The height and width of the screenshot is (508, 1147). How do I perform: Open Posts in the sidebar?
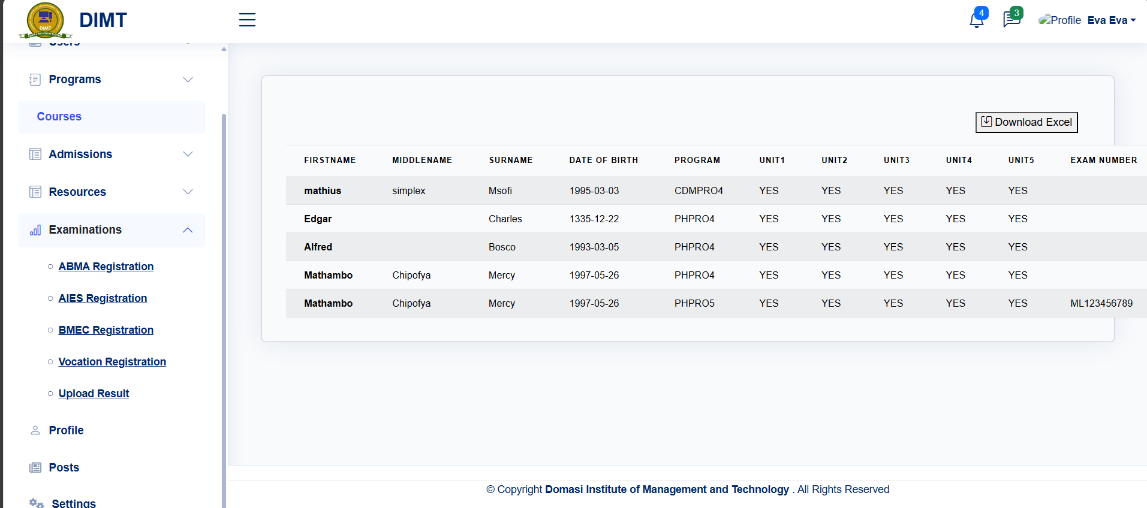point(64,467)
